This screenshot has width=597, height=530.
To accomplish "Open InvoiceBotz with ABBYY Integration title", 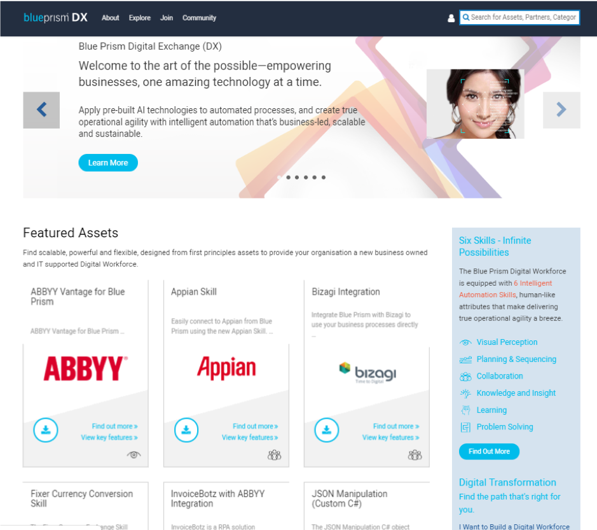I will (218, 499).
